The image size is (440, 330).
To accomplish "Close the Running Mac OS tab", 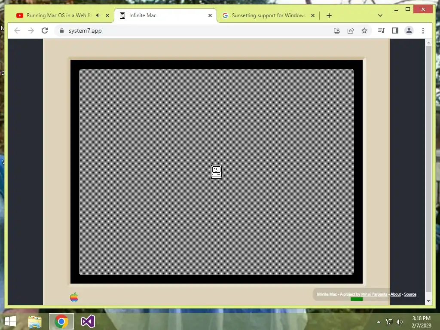I will pos(107,15).
